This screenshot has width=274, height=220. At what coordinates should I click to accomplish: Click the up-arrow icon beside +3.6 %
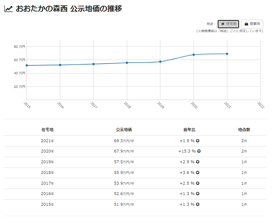[x=198, y=172]
